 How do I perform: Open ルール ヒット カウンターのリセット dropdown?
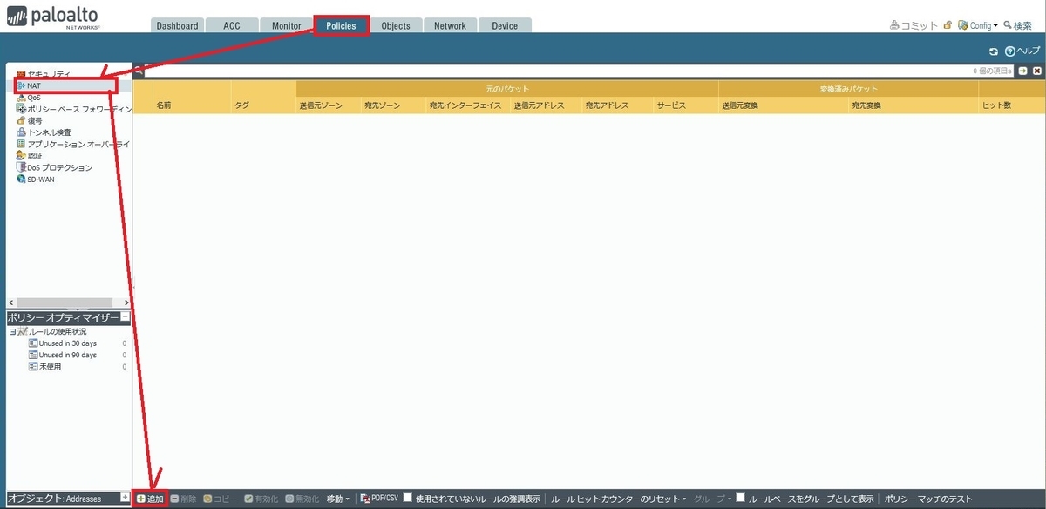pyautogui.click(x=619, y=499)
